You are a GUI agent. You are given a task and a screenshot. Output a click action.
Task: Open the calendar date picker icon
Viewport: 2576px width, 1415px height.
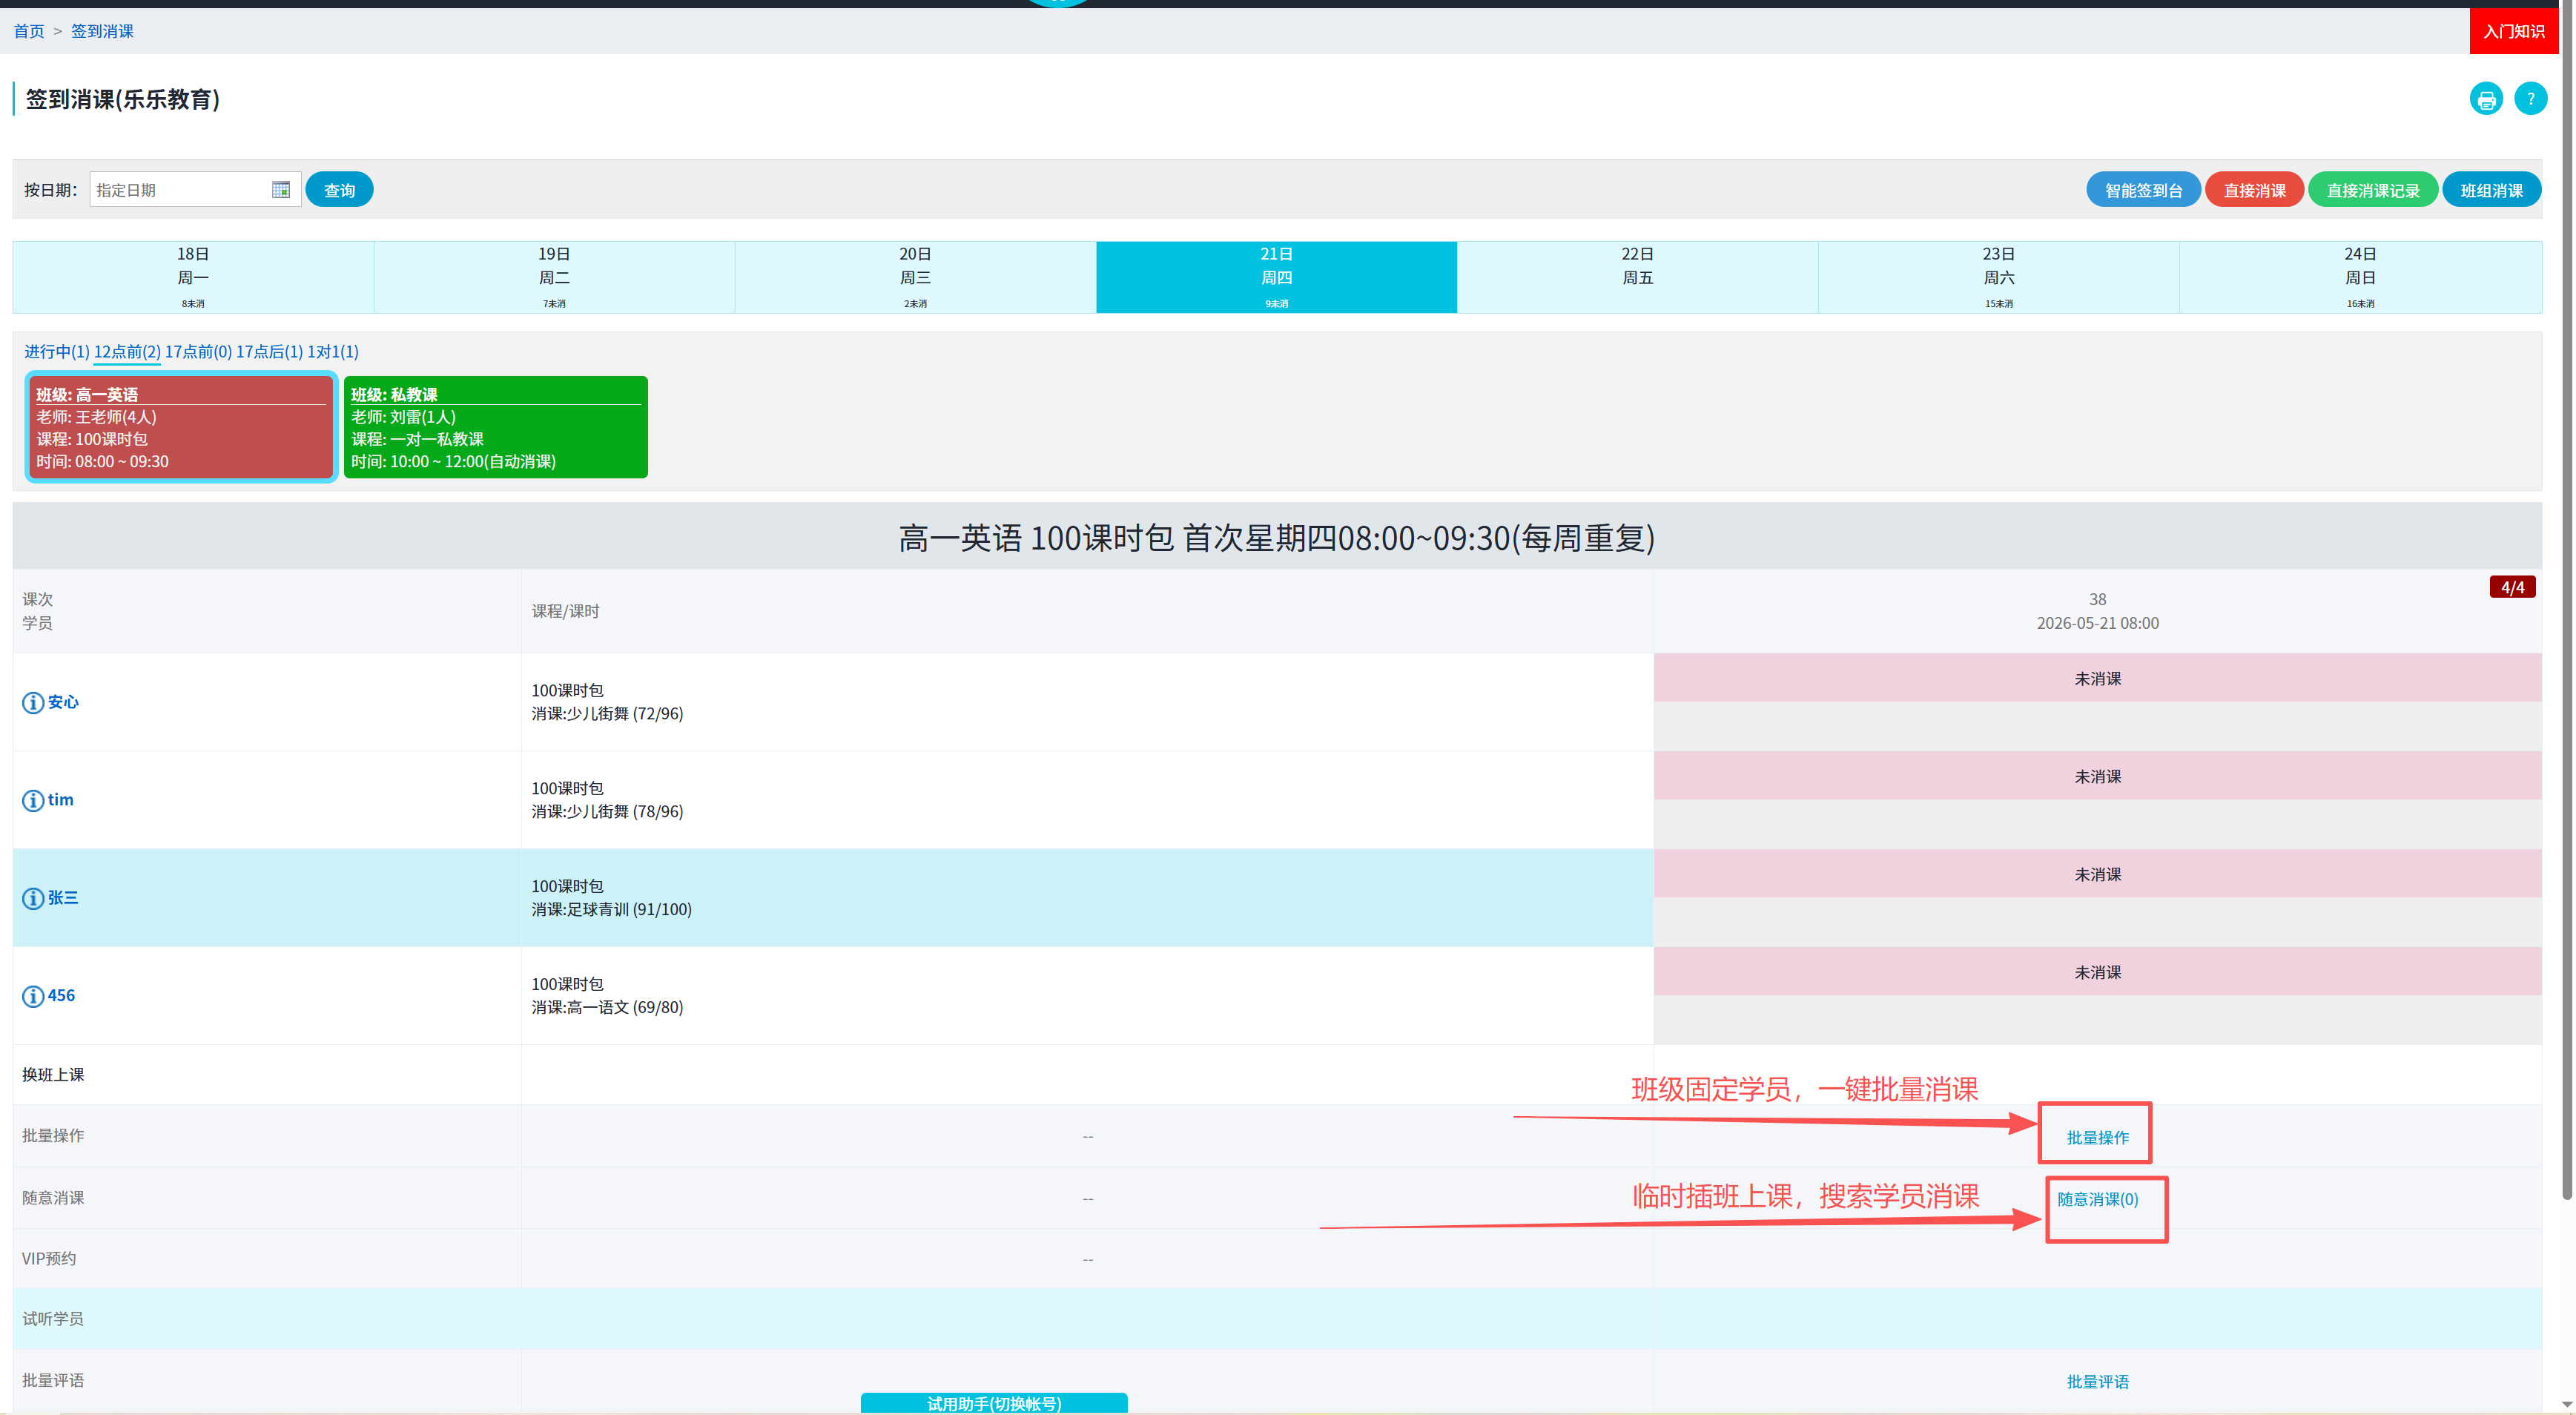[281, 190]
